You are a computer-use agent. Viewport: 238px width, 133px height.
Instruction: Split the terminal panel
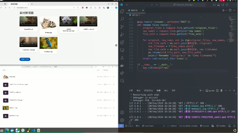pos(217,91)
